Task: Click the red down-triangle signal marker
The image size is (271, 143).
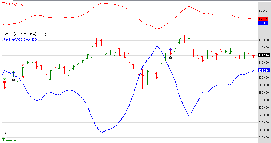Action: (x=23, y=64)
